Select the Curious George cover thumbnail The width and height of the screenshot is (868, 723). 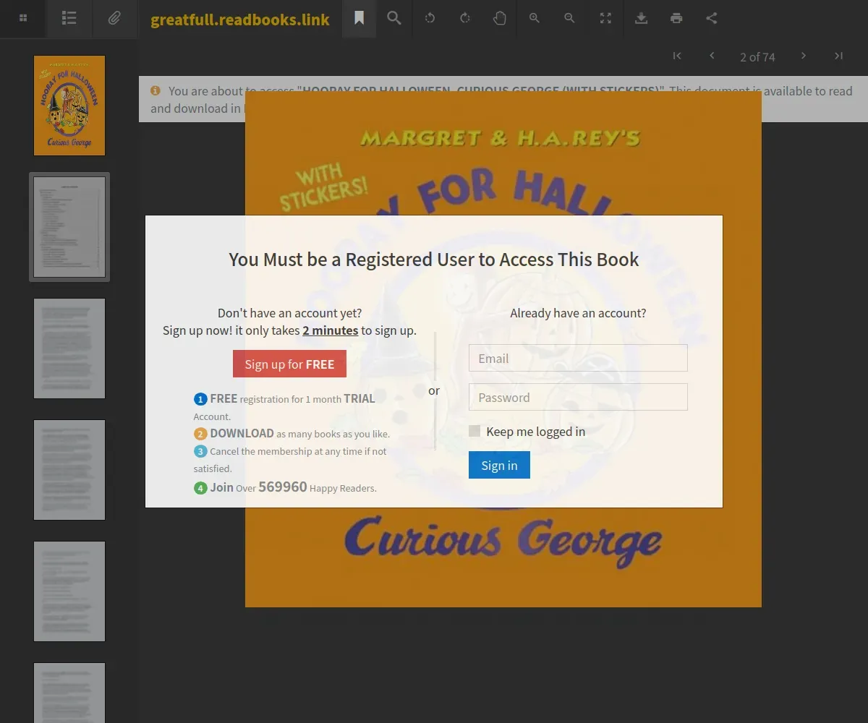[69, 106]
